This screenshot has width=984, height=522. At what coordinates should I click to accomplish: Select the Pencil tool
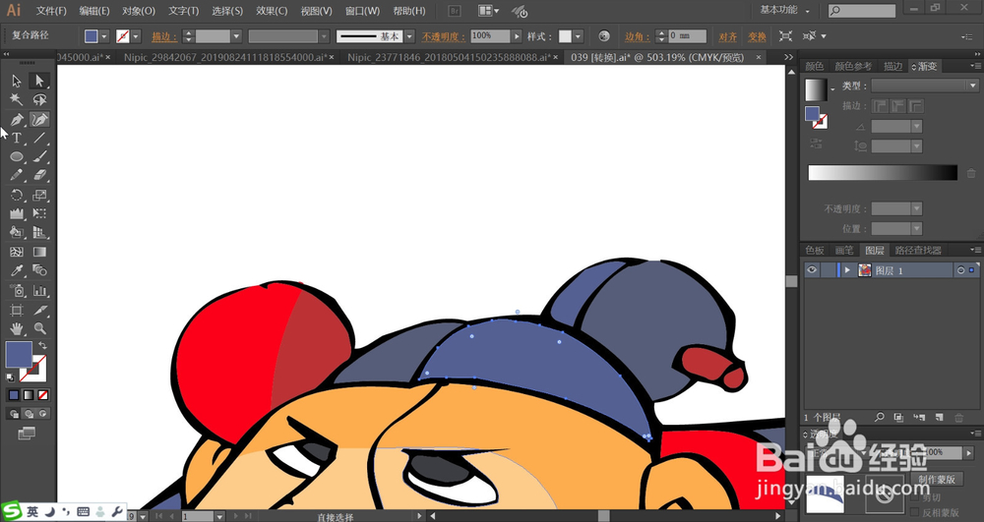pos(17,175)
